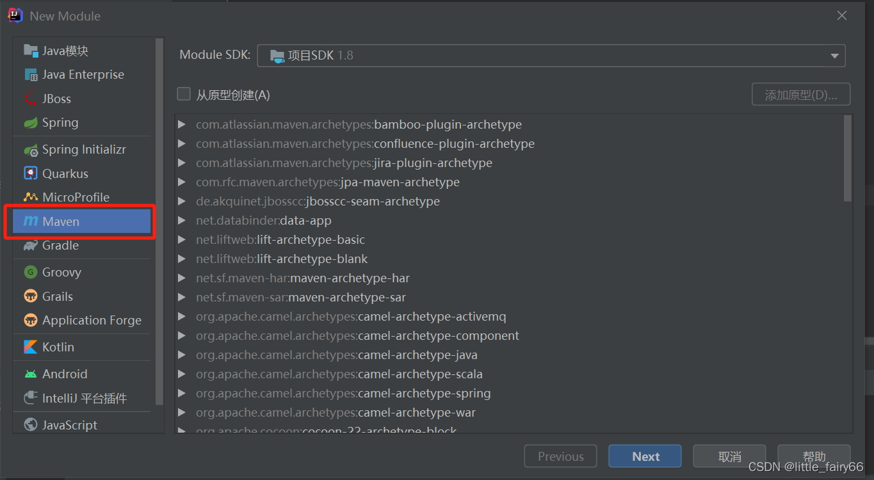Select camel-archetype-java row
The height and width of the screenshot is (480, 874).
509,355
